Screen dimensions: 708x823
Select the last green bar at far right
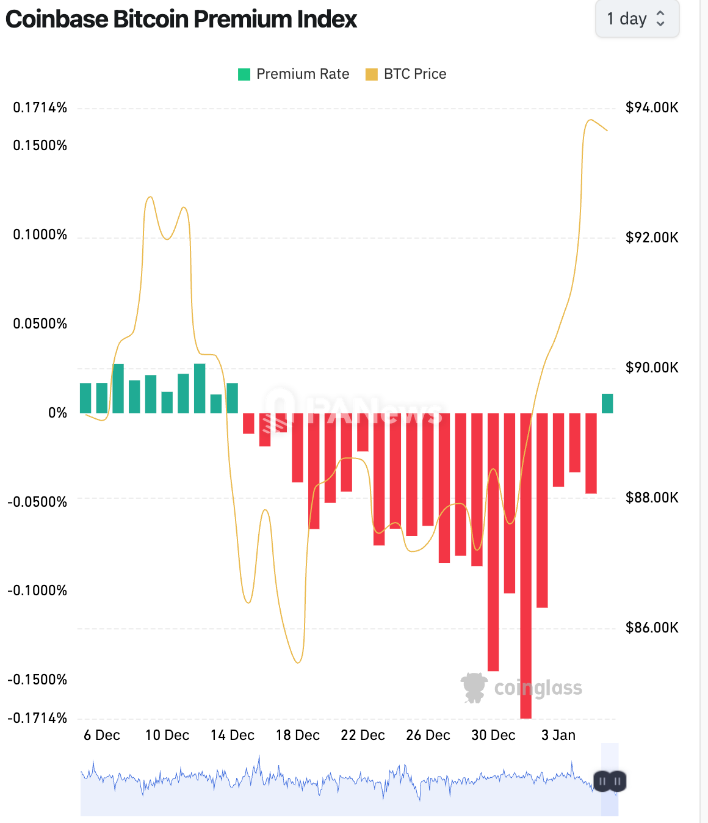click(607, 404)
